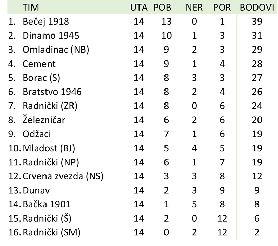
Task: Click Bratstvo 1946 team cell
Action: click(52, 92)
